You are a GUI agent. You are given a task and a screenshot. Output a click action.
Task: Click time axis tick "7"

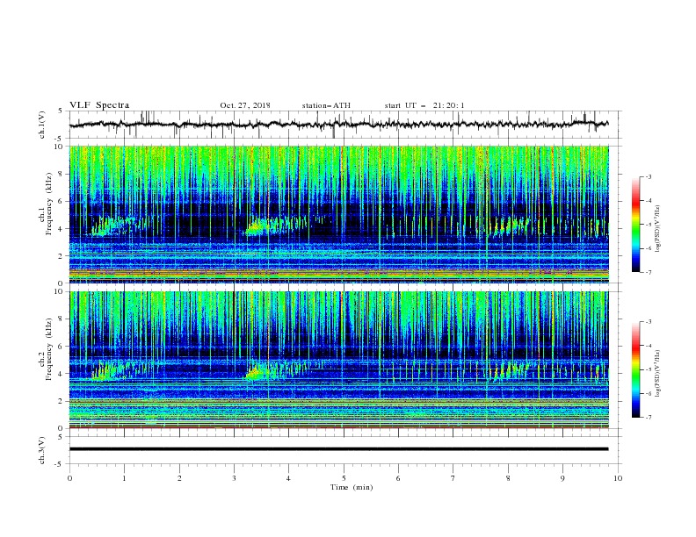[453, 478]
